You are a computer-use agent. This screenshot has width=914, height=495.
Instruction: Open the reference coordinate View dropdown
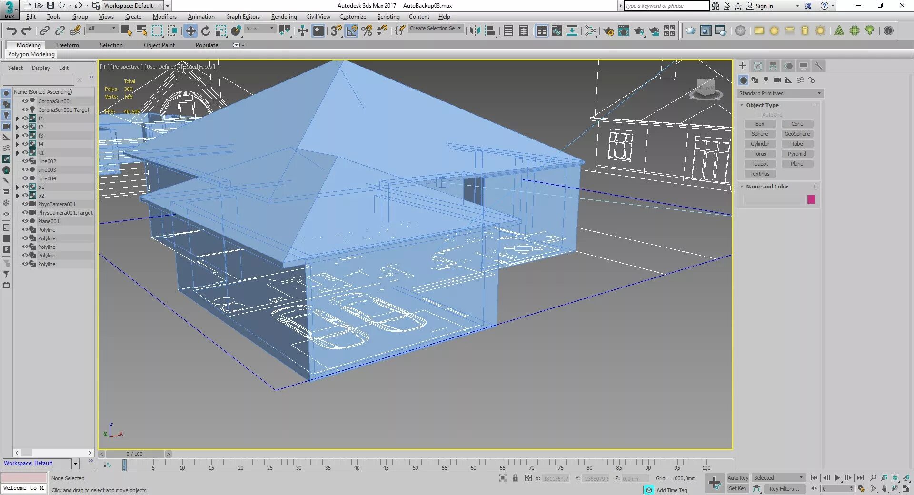click(x=259, y=29)
